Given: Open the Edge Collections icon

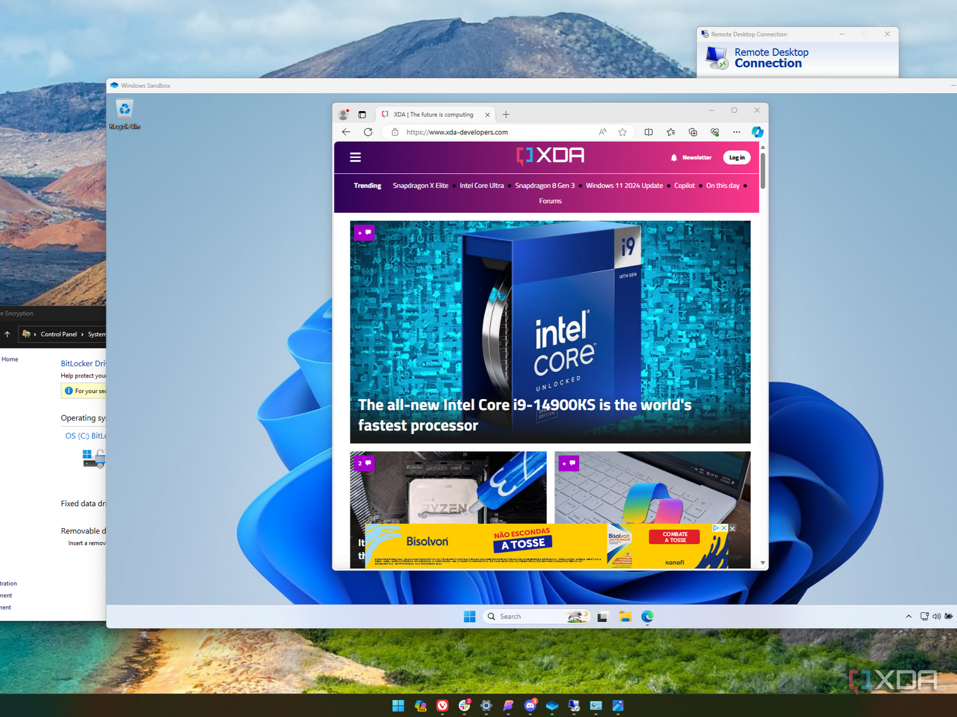Looking at the screenshot, I should (x=693, y=132).
